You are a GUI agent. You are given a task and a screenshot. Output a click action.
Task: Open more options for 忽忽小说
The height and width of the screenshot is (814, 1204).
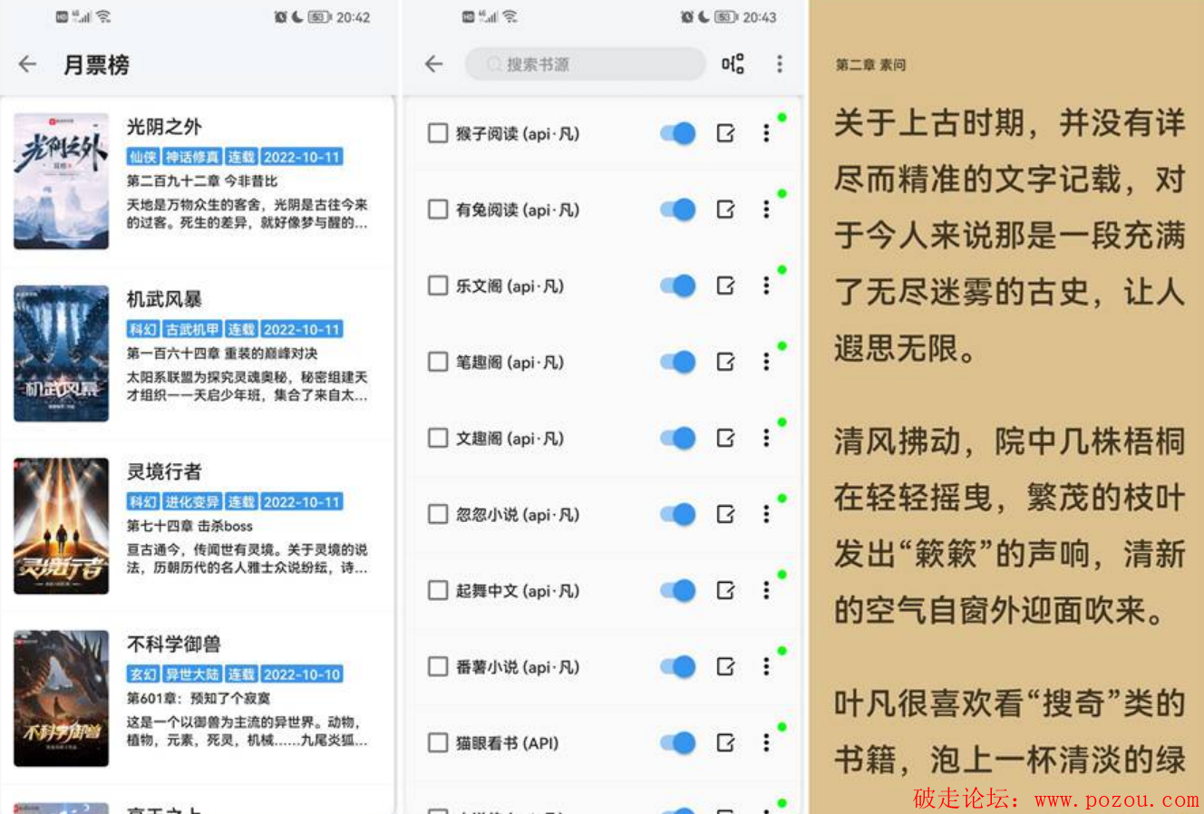(766, 514)
